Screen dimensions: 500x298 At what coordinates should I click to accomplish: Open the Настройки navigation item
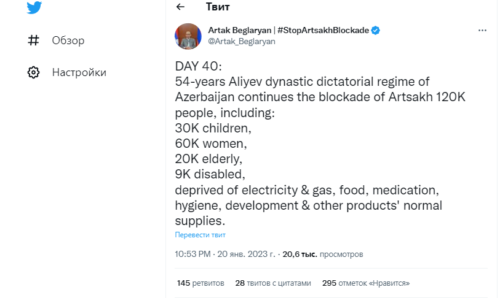(79, 72)
